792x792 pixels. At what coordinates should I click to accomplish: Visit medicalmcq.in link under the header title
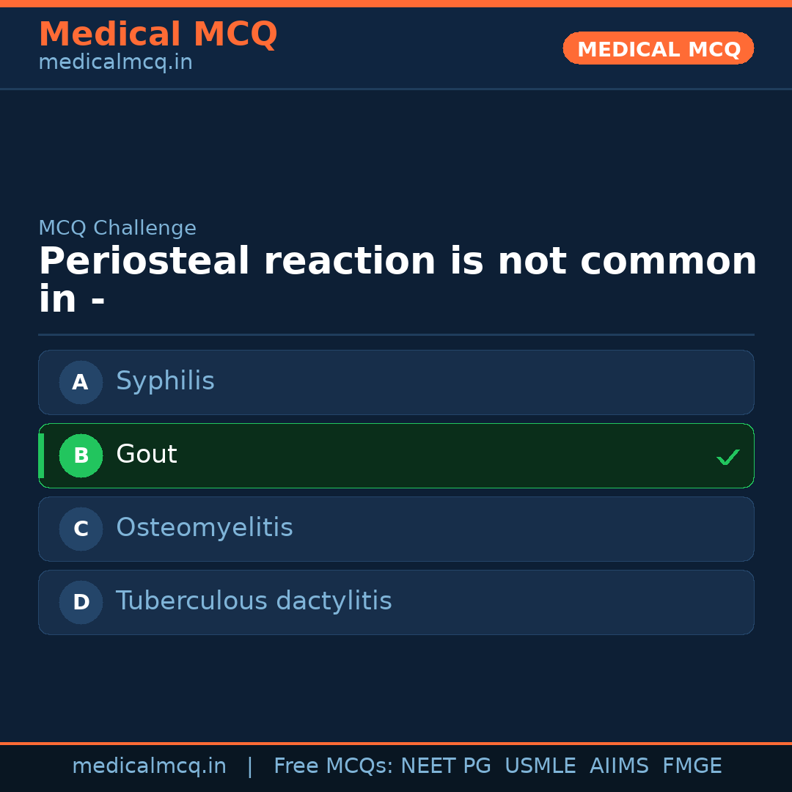[x=115, y=62]
